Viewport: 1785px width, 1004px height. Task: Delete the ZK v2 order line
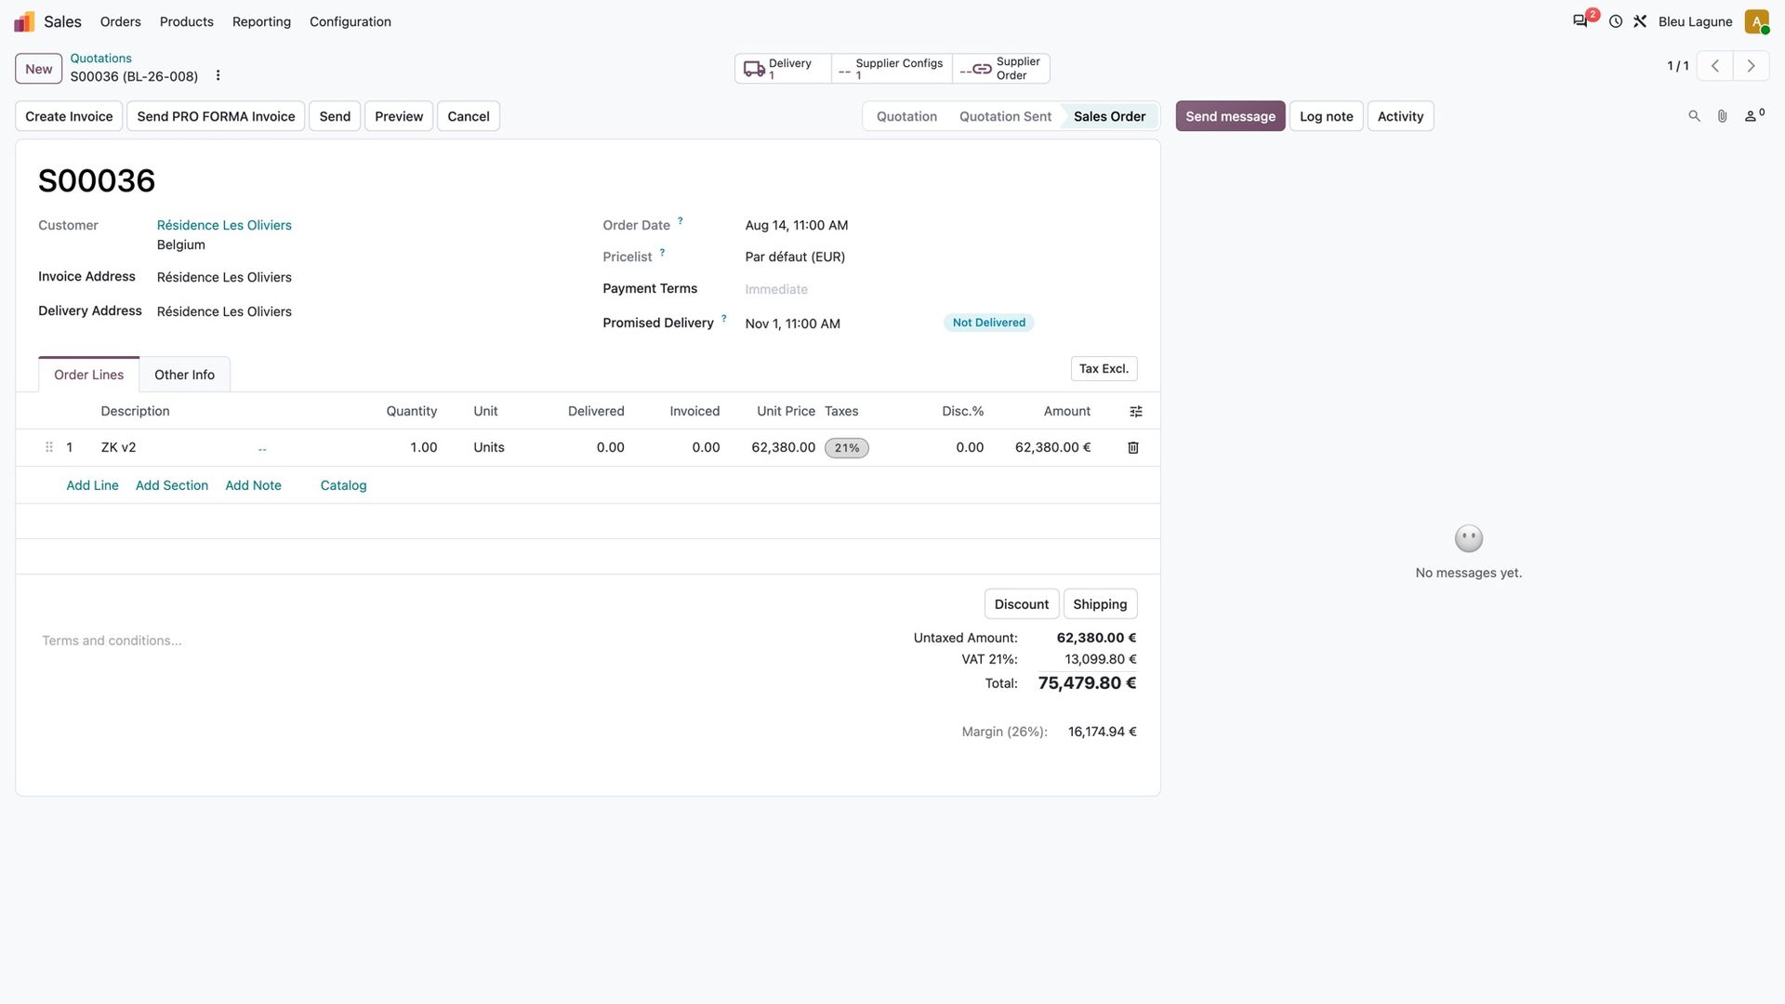(1133, 448)
